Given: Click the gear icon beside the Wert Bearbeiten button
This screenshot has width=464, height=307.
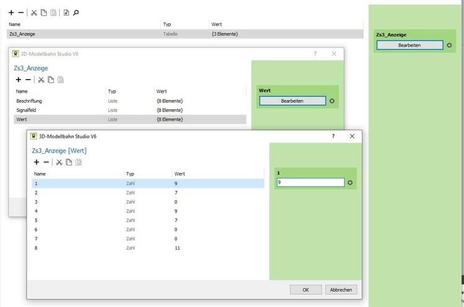Looking at the screenshot, I should click(x=332, y=101).
